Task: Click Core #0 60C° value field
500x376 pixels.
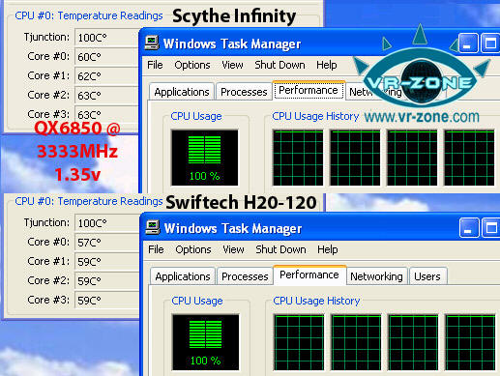Action: pyautogui.click(x=106, y=56)
